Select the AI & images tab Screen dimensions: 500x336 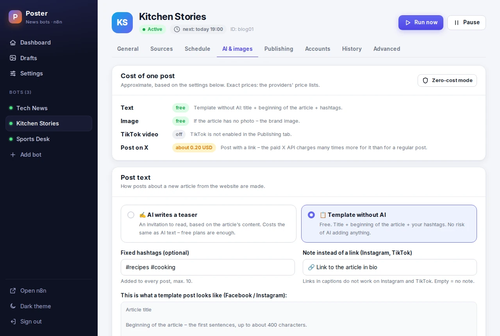click(x=237, y=49)
